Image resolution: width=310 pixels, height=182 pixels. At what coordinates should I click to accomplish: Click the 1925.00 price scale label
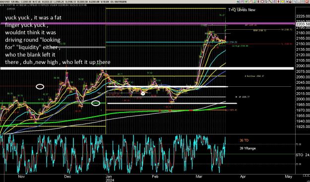click(x=303, y=126)
